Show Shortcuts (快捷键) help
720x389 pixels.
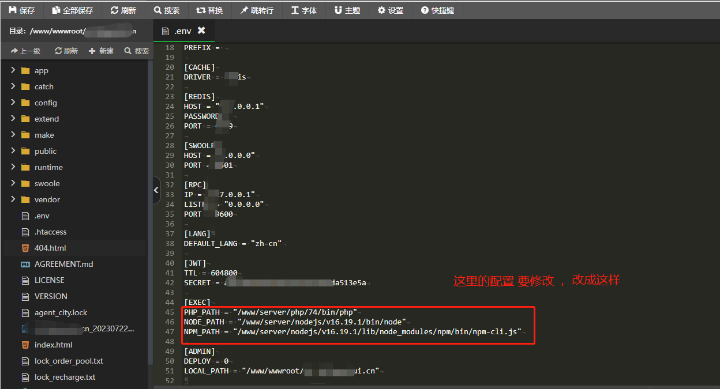point(437,10)
